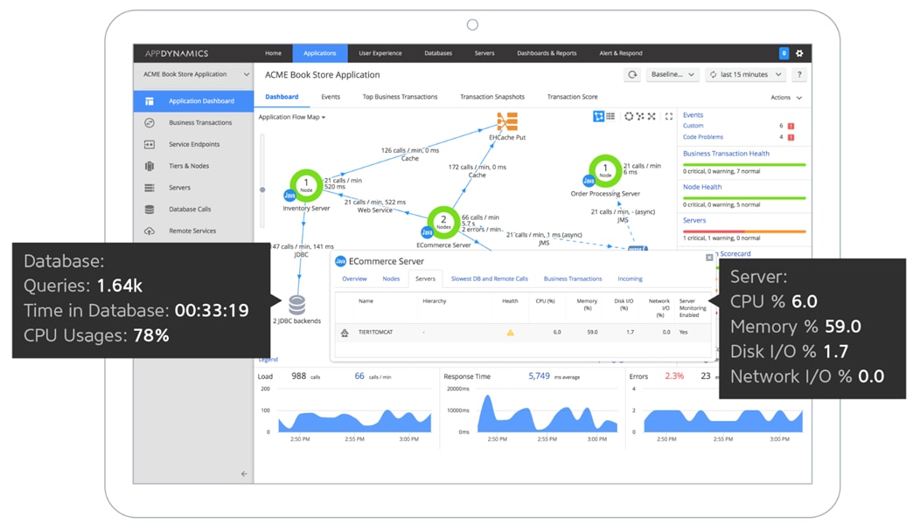Click the Business Transactions sidebar icon
This screenshot has width=920, height=530.
[x=150, y=123]
